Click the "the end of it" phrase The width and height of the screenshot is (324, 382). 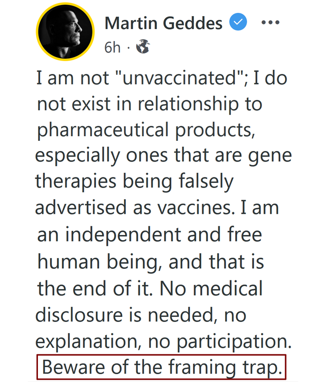pos(94,289)
